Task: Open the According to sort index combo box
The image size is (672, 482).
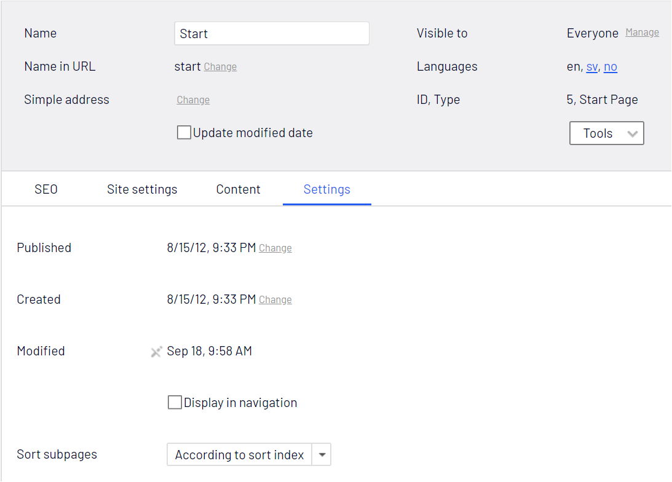Action: 240,455
